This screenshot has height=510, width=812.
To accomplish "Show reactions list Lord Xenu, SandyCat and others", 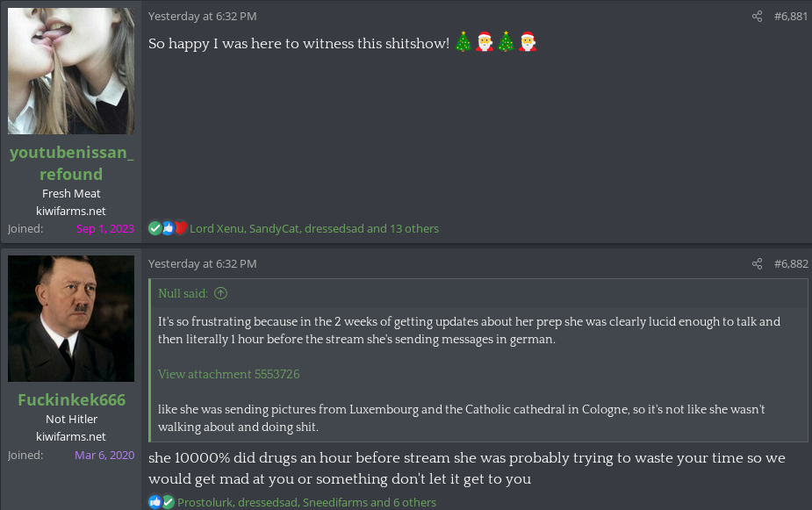I will click(x=313, y=229).
